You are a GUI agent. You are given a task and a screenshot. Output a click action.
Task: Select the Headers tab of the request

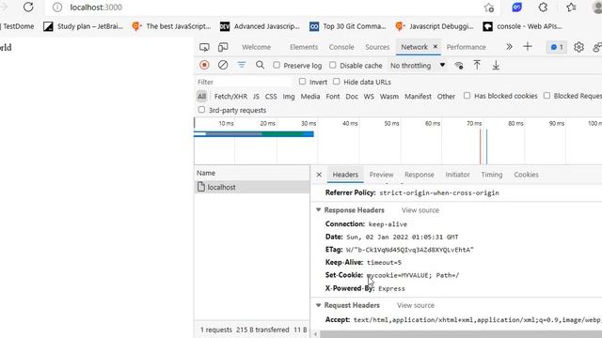click(x=345, y=175)
